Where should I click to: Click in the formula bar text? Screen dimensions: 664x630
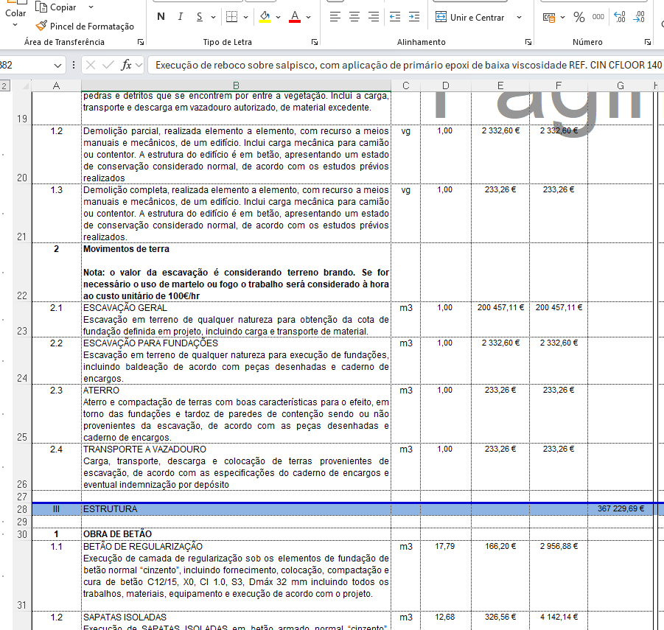tap(408, 65)
